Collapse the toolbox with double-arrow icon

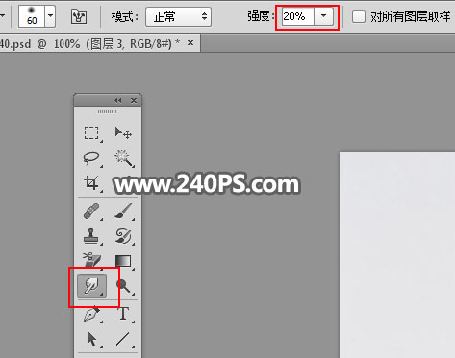pyautogui.click(x=117, y=101)
